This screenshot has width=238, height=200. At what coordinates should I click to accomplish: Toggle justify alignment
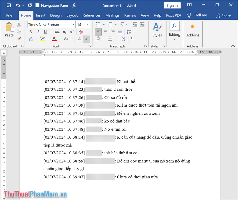pos(120,32)
